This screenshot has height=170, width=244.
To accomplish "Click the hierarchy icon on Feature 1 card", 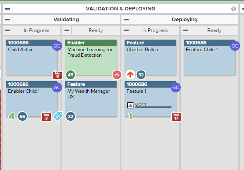I will click(130, 105).
